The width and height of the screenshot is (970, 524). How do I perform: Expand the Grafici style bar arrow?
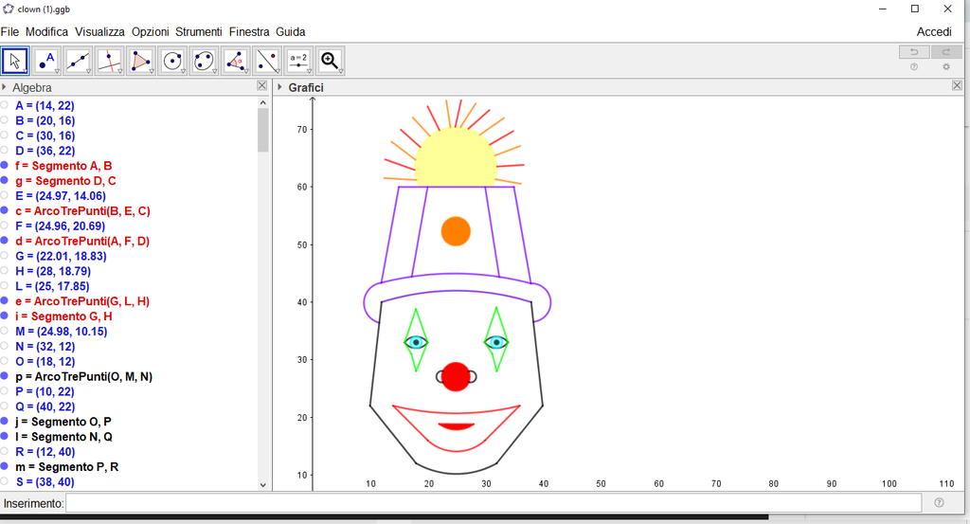[280, 87]
